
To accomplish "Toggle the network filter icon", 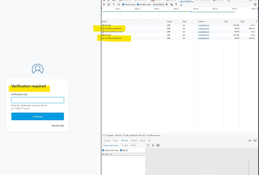I will [x=114, y=5].
